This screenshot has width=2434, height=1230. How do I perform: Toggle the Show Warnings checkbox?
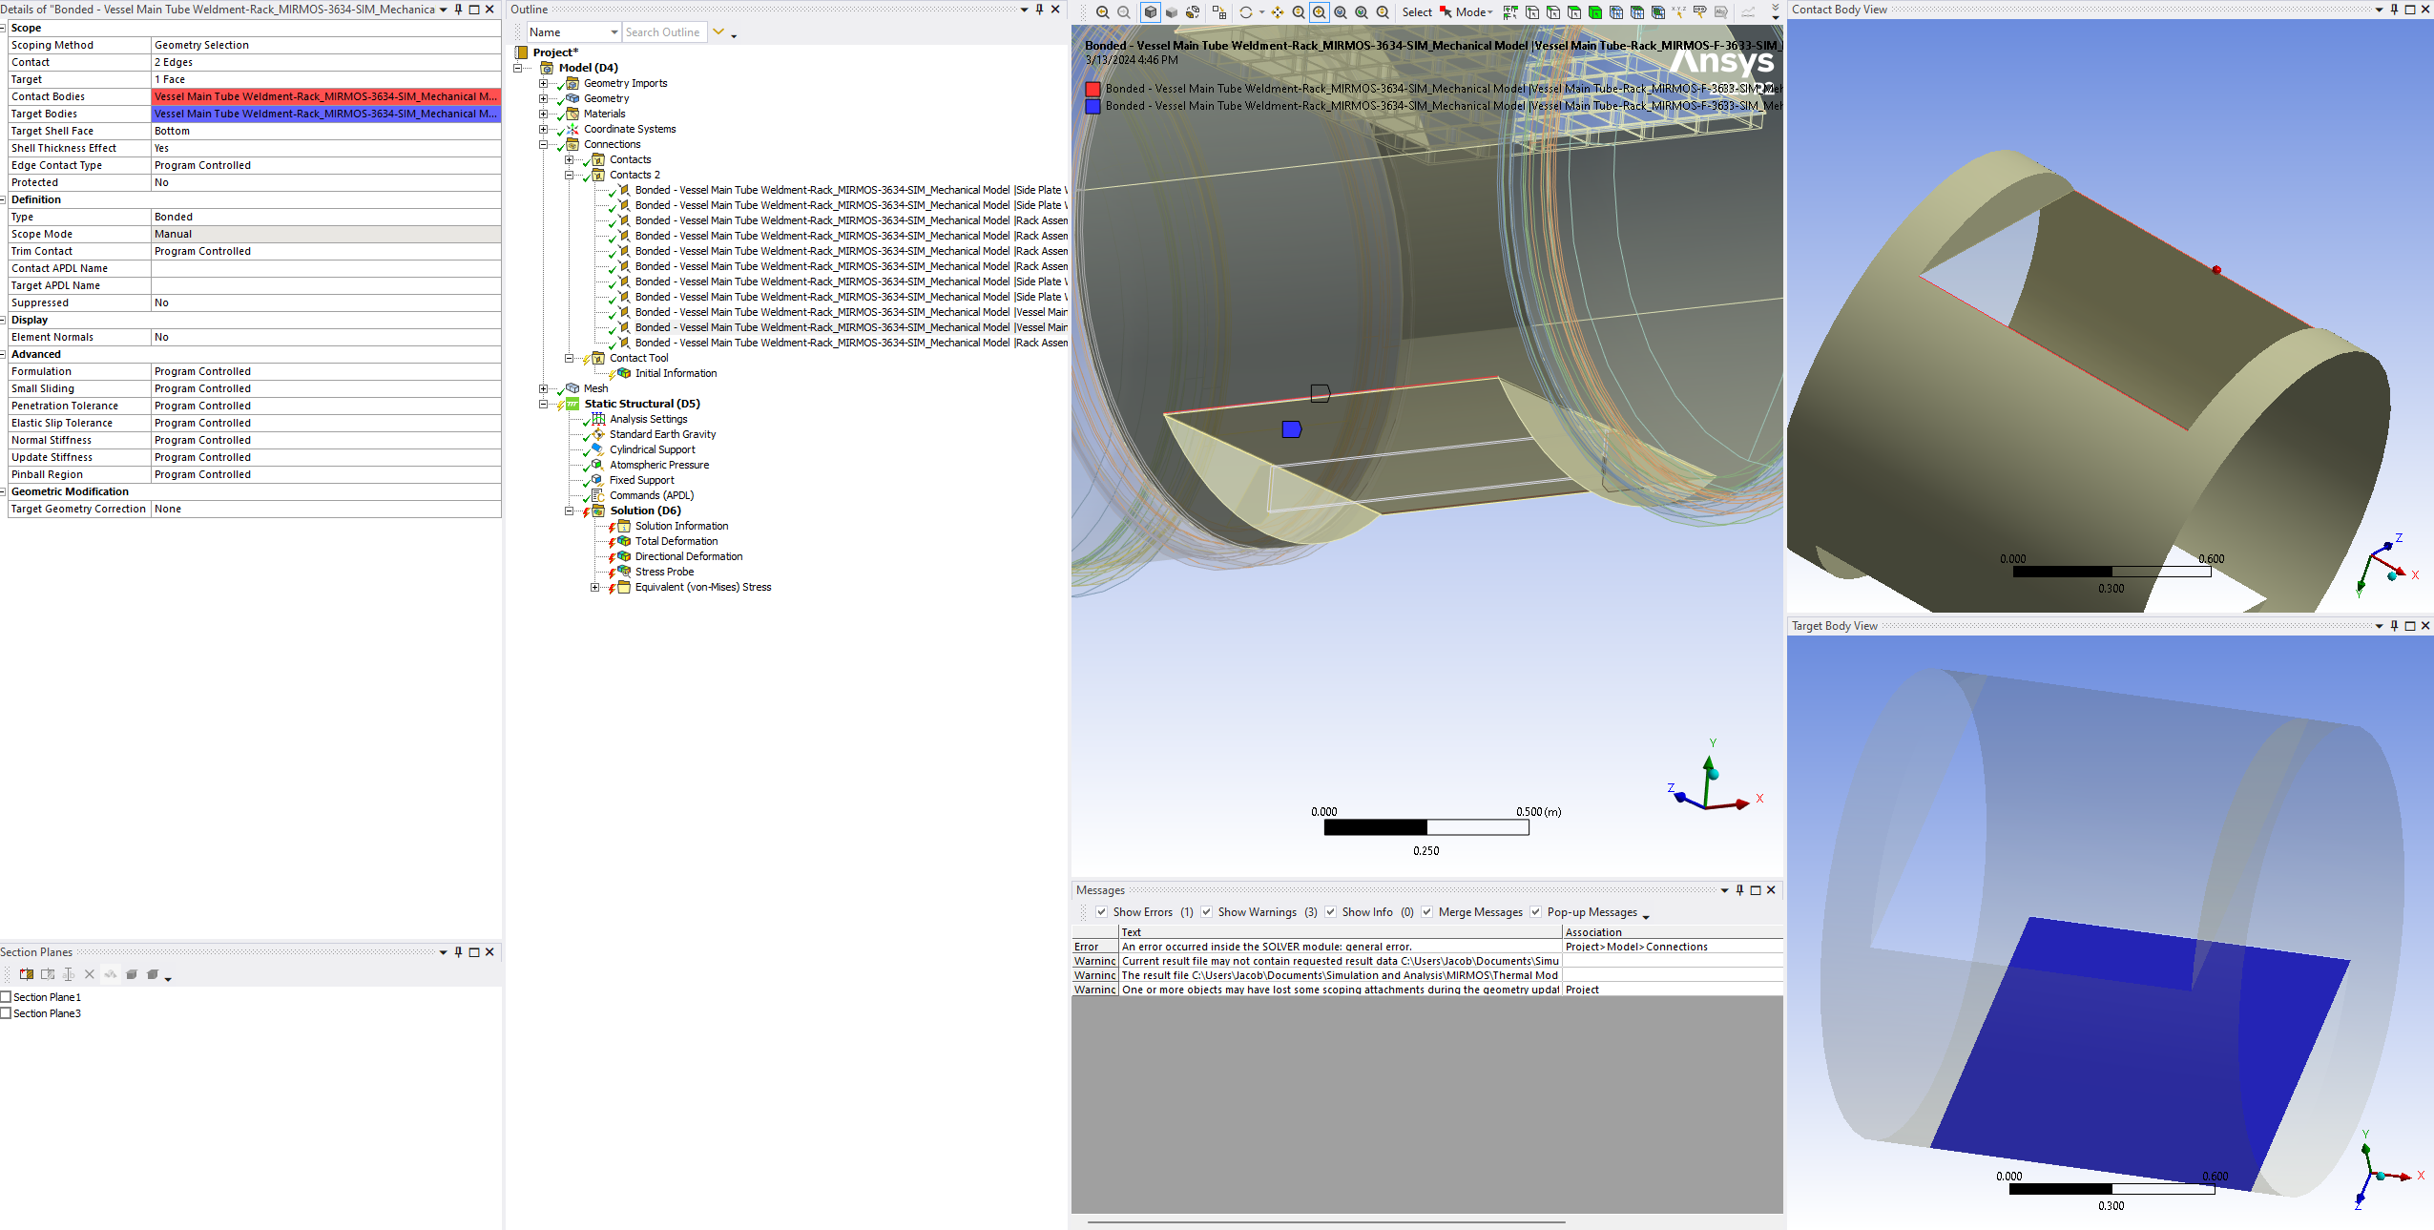click(1207, 912)
